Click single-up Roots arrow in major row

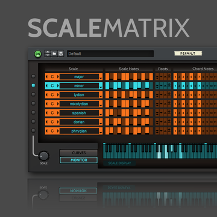click(x=165, y=77)
